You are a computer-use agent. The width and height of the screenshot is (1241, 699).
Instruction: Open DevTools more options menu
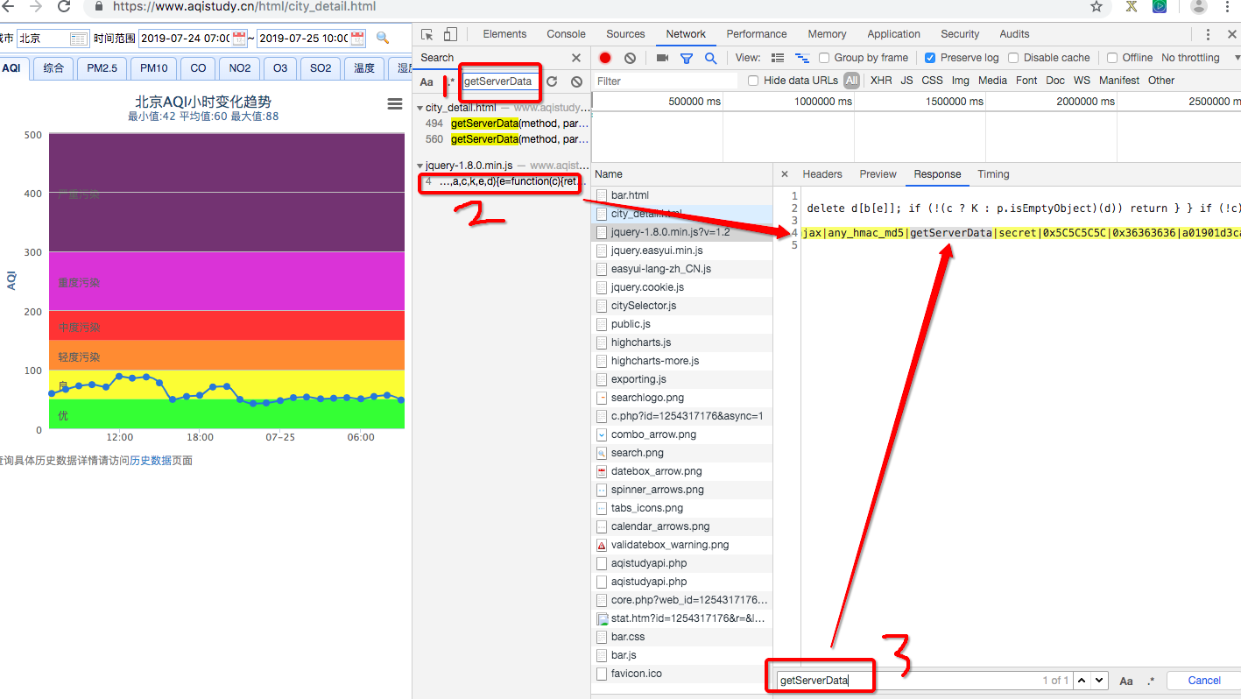point(1209,34)
